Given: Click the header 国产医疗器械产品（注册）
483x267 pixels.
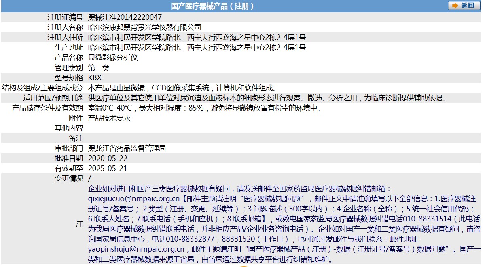Looking at the screenshot, I should click(212, 6).
